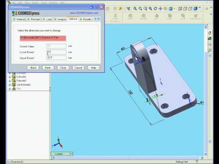Image resolution: width=219 pixels, height=164 pixels.
Task: Click the viewport horizontal scrollbar right arrow
Action: (202, 158)
